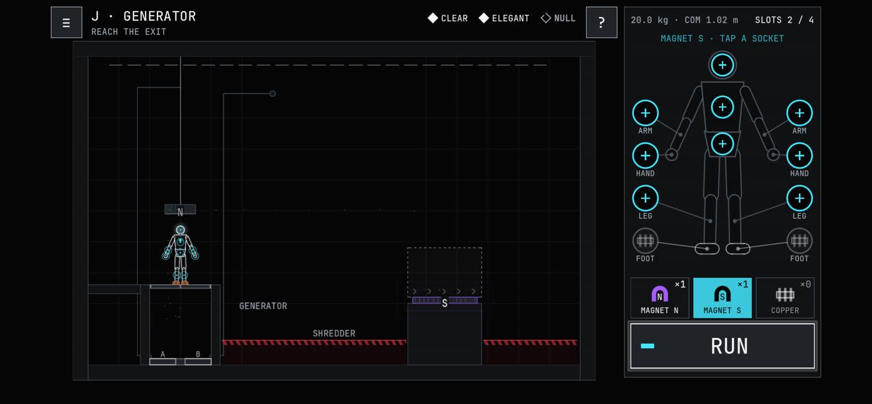The width and height of the screenshot is (872, 404).
Task: Click the "MAGNET S · TAP A SOCKET" hint
Action: (723, 39)
